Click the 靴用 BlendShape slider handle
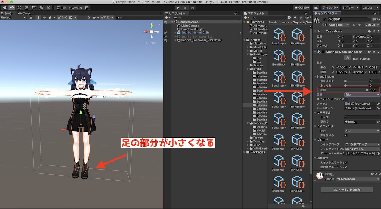381x209 pixels. tap(367, 90)
